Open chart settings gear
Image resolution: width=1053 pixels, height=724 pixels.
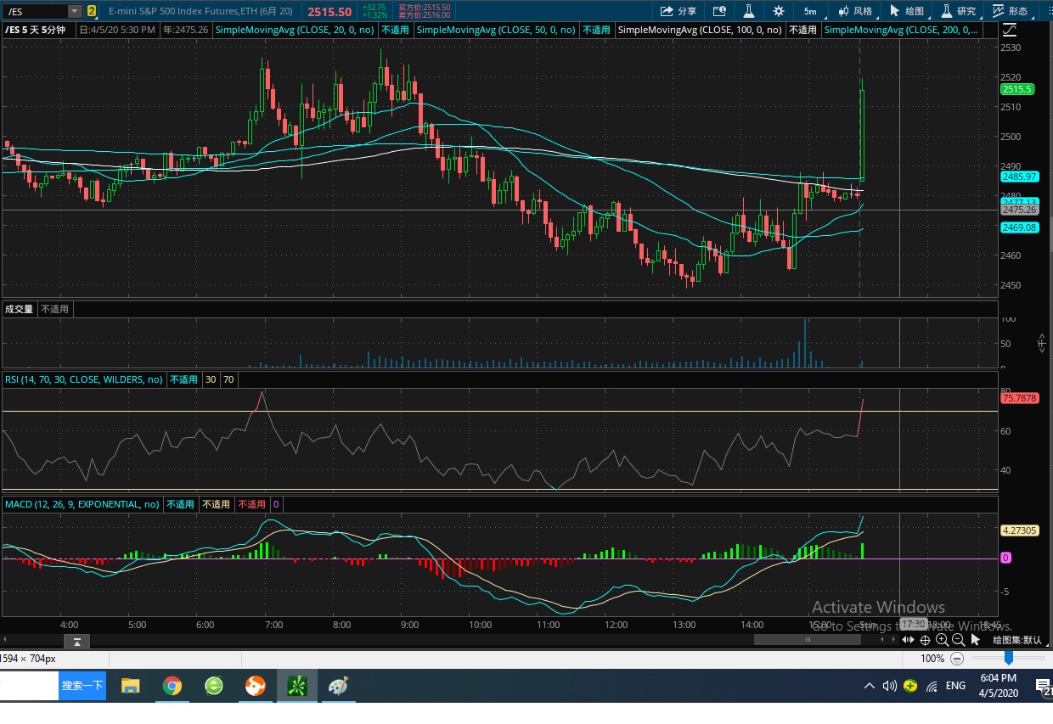[779, 11]
